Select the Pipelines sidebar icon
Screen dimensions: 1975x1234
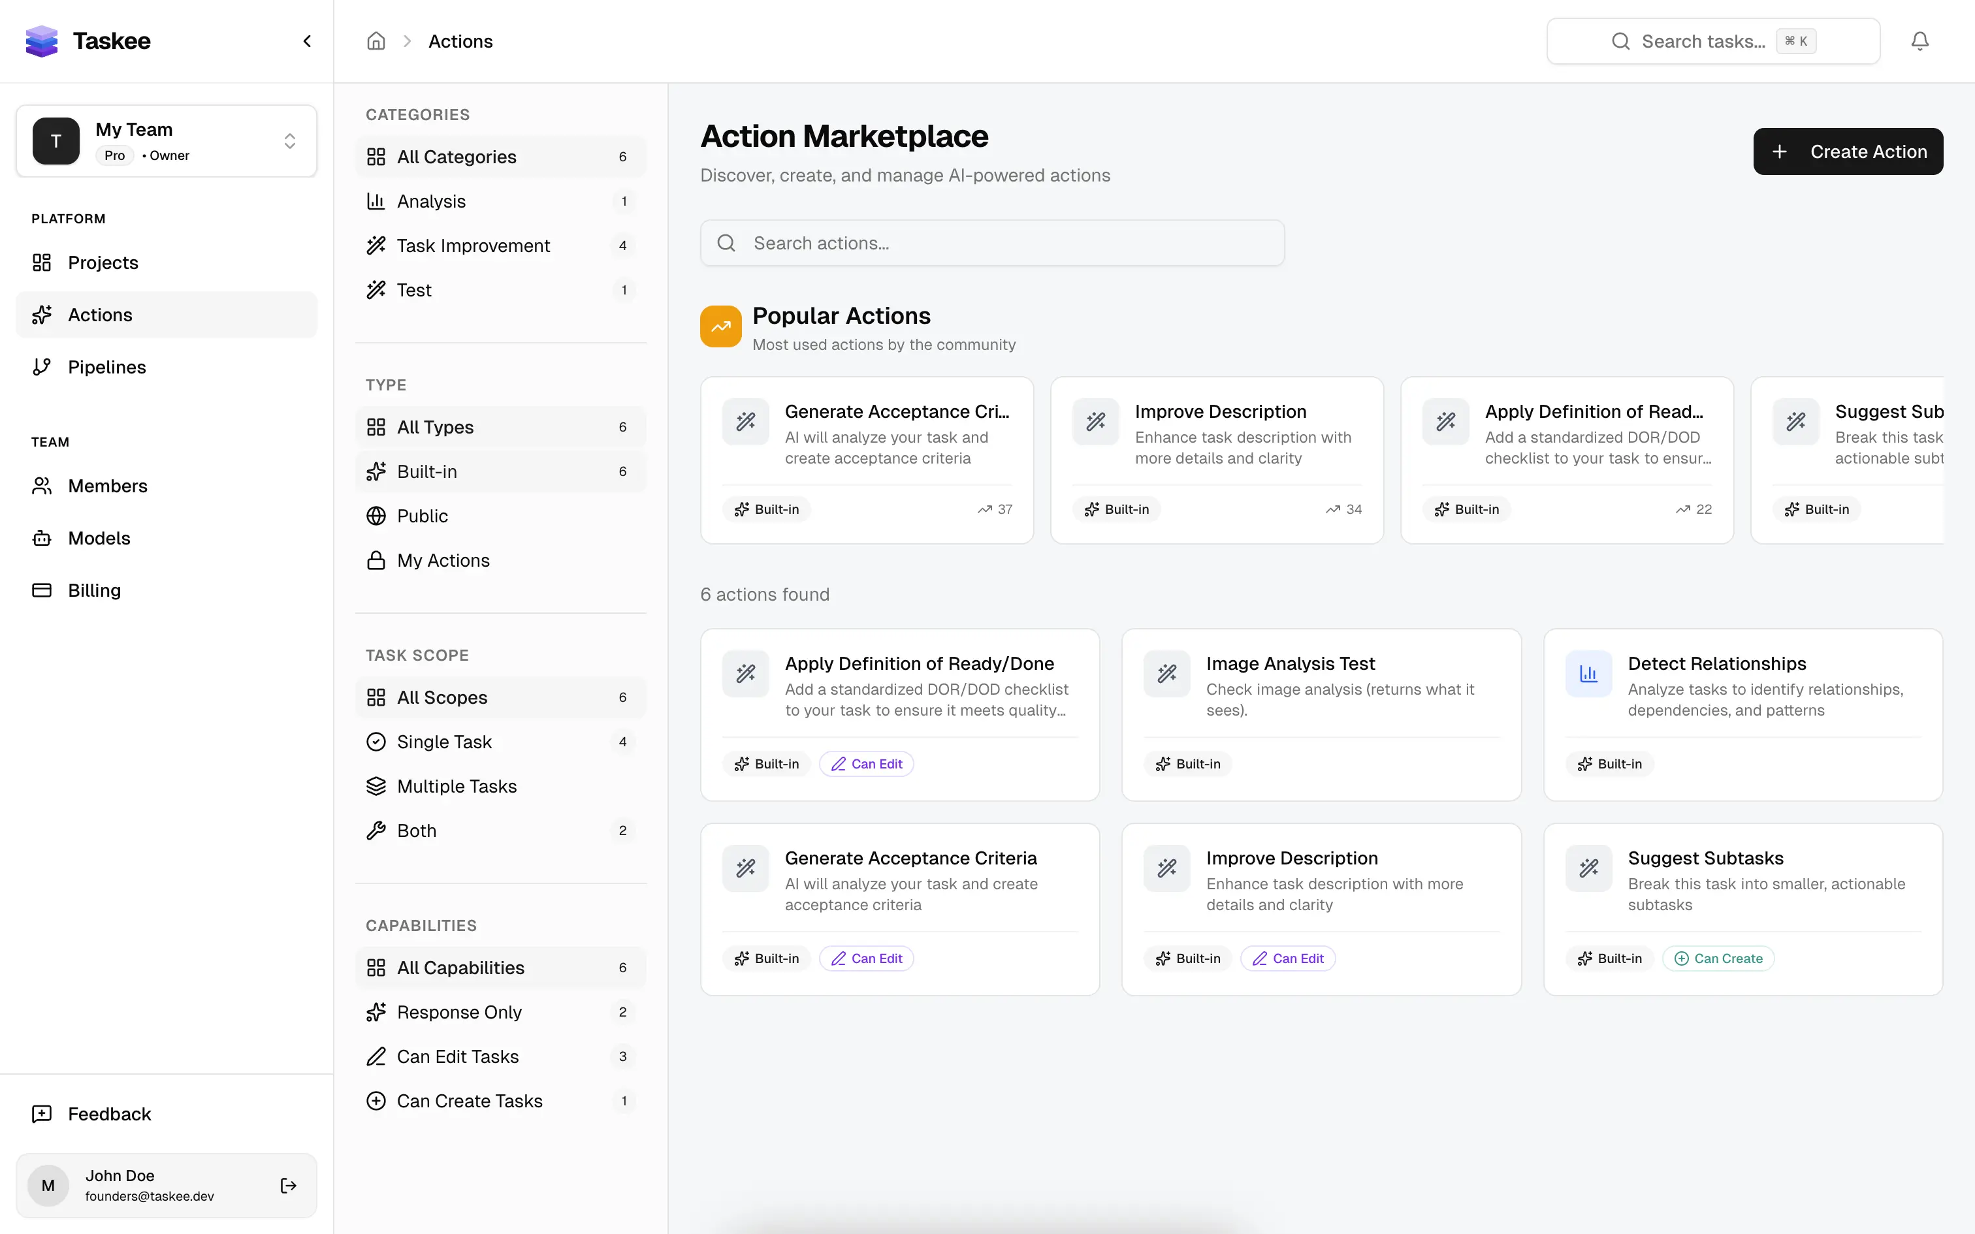(x=42, y=366)
